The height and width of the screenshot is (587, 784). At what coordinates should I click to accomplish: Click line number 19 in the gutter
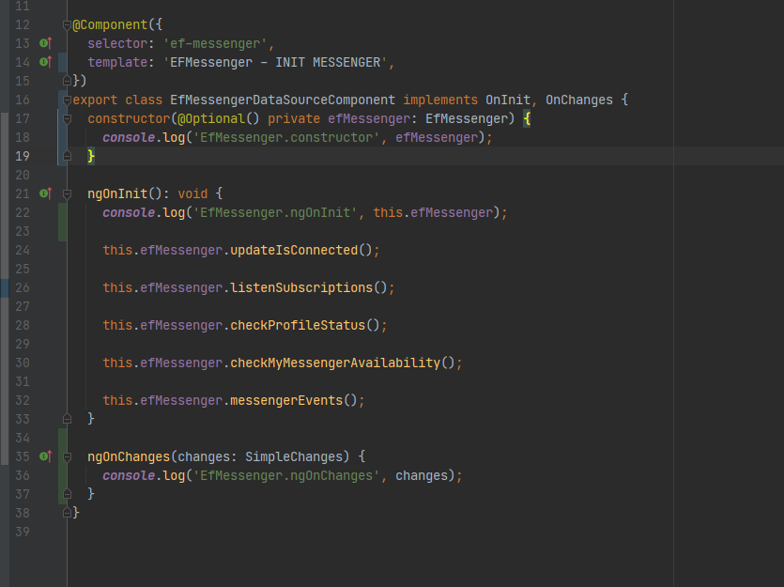coord(22,156)
